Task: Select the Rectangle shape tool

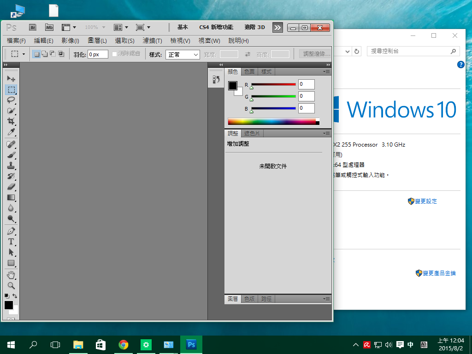Action: coord(11,263)
